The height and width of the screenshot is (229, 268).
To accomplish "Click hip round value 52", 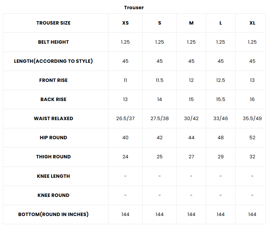I will click(x=252, y=138).
